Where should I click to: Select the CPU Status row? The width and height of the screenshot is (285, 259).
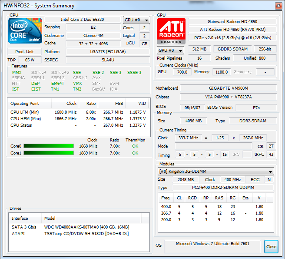(x=78, y=125)
